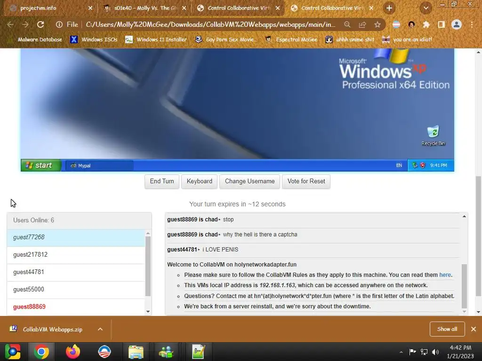Viewport: 482px width, 361px height.
Task: Click Show all downloads button
Action: click(447, 329)
